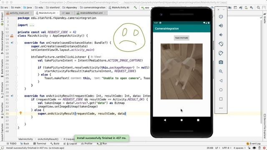The height and width of the screenshot is (150, 267).
Task: Open the Terminal tool window
Action: click(x=40, y=143)
